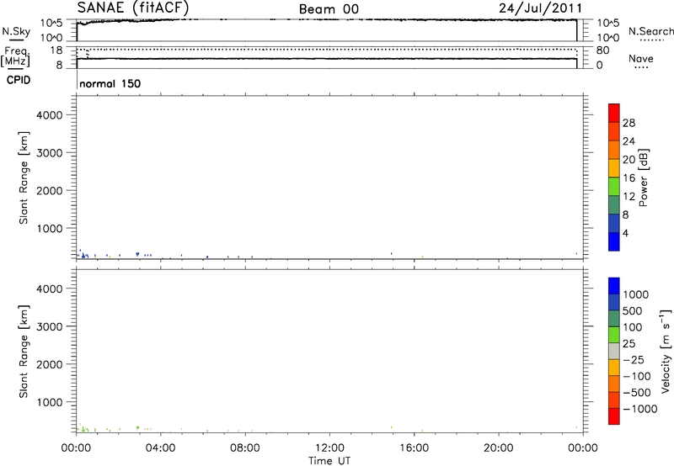Pick the 20–24 dB orange Power swatch
Image resolution: width=674 pixels, height=466 pixels.
point(614,150)
